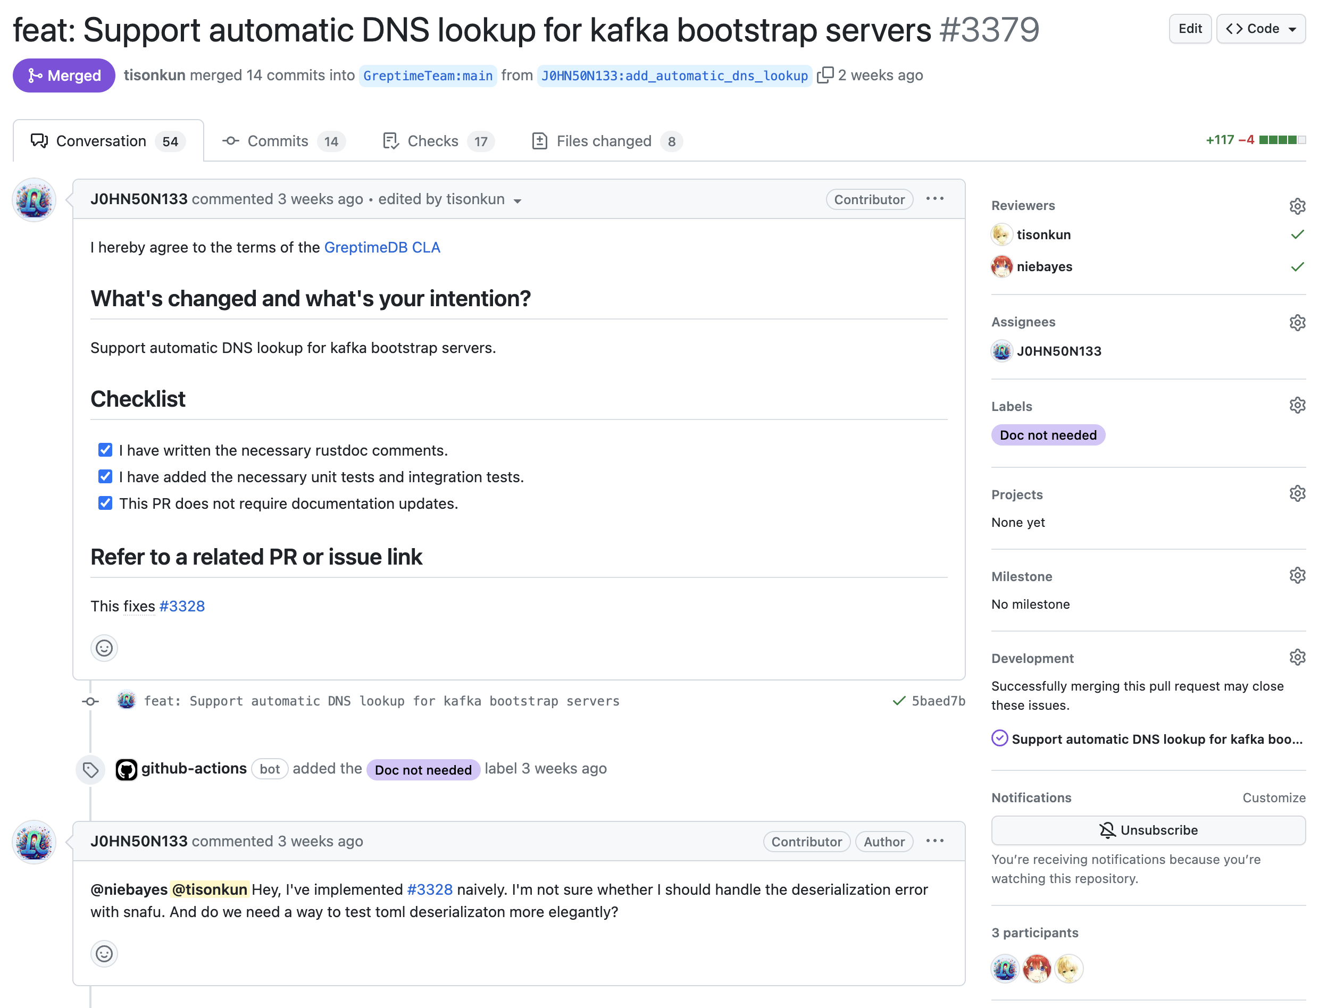
Task: Add emoji reaction to second comment
Action: [x=104, y=953]
